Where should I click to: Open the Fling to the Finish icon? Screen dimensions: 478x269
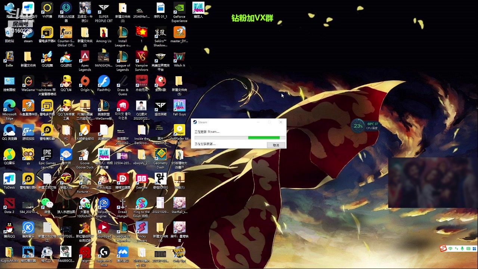coord(142,207)
